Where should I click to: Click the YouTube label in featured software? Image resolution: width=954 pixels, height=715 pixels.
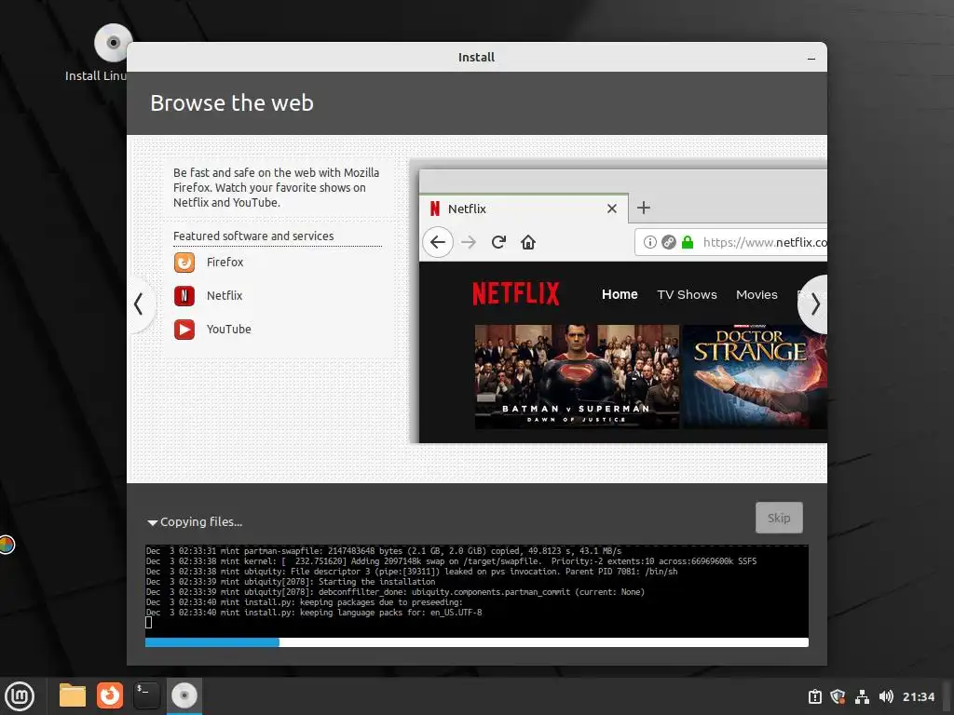click(229, 330)
